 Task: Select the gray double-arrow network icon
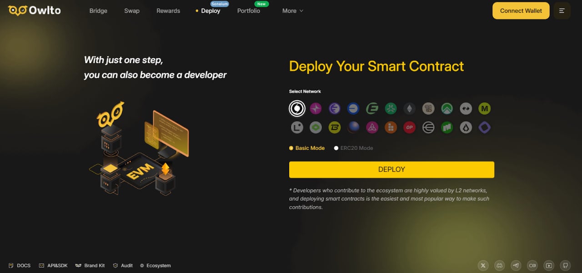[x=466, y=109]
